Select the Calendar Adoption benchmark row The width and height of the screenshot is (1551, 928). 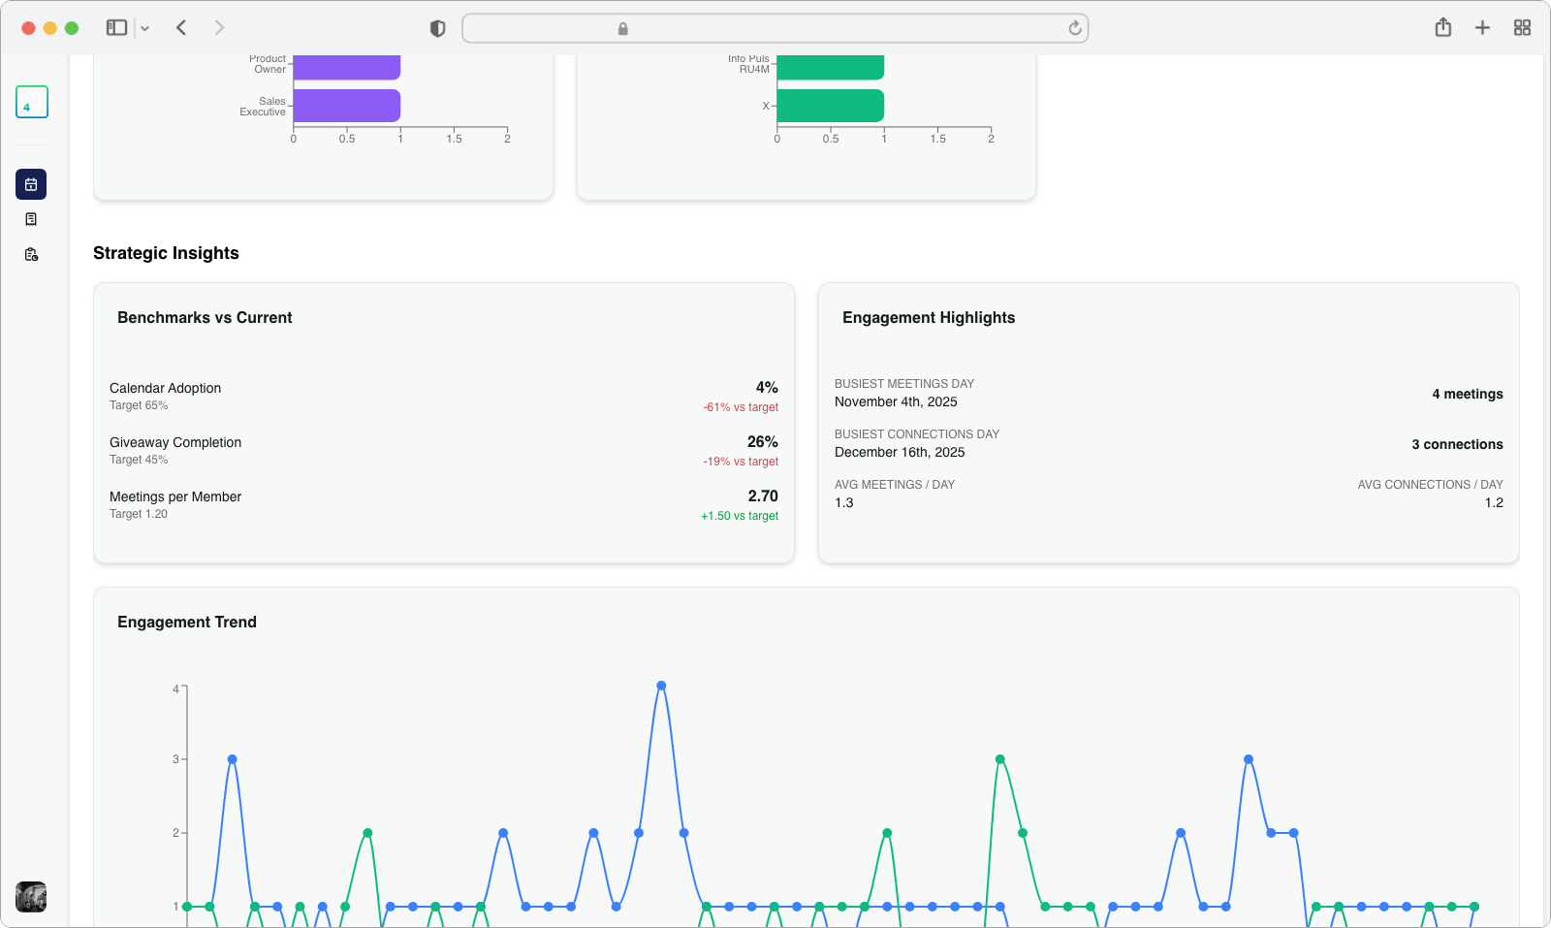[443, 396]
